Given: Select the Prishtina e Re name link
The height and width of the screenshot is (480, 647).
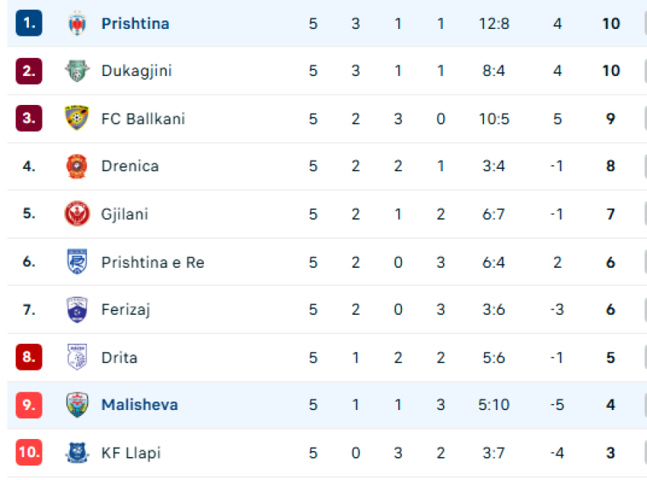Looking at the screenshot, I should [x=153, y=262].
